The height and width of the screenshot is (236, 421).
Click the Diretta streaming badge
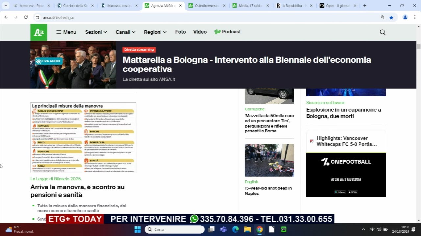139,50
